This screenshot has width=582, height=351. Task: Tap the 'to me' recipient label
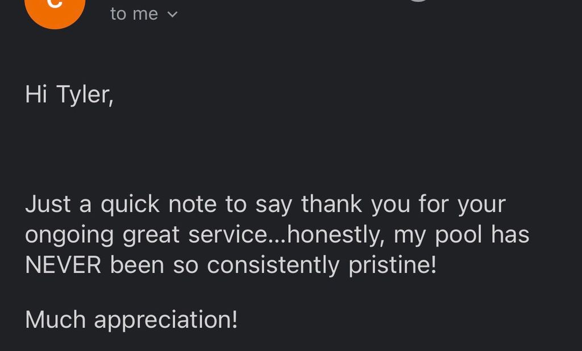[x=134, y=14]
